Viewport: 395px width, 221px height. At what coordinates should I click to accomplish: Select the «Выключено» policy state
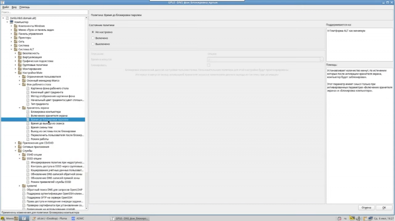(93, 44)
